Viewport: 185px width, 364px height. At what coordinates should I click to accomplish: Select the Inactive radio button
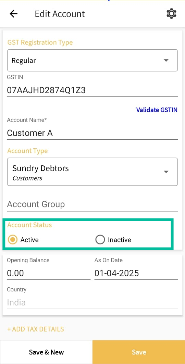click(100, 240)
